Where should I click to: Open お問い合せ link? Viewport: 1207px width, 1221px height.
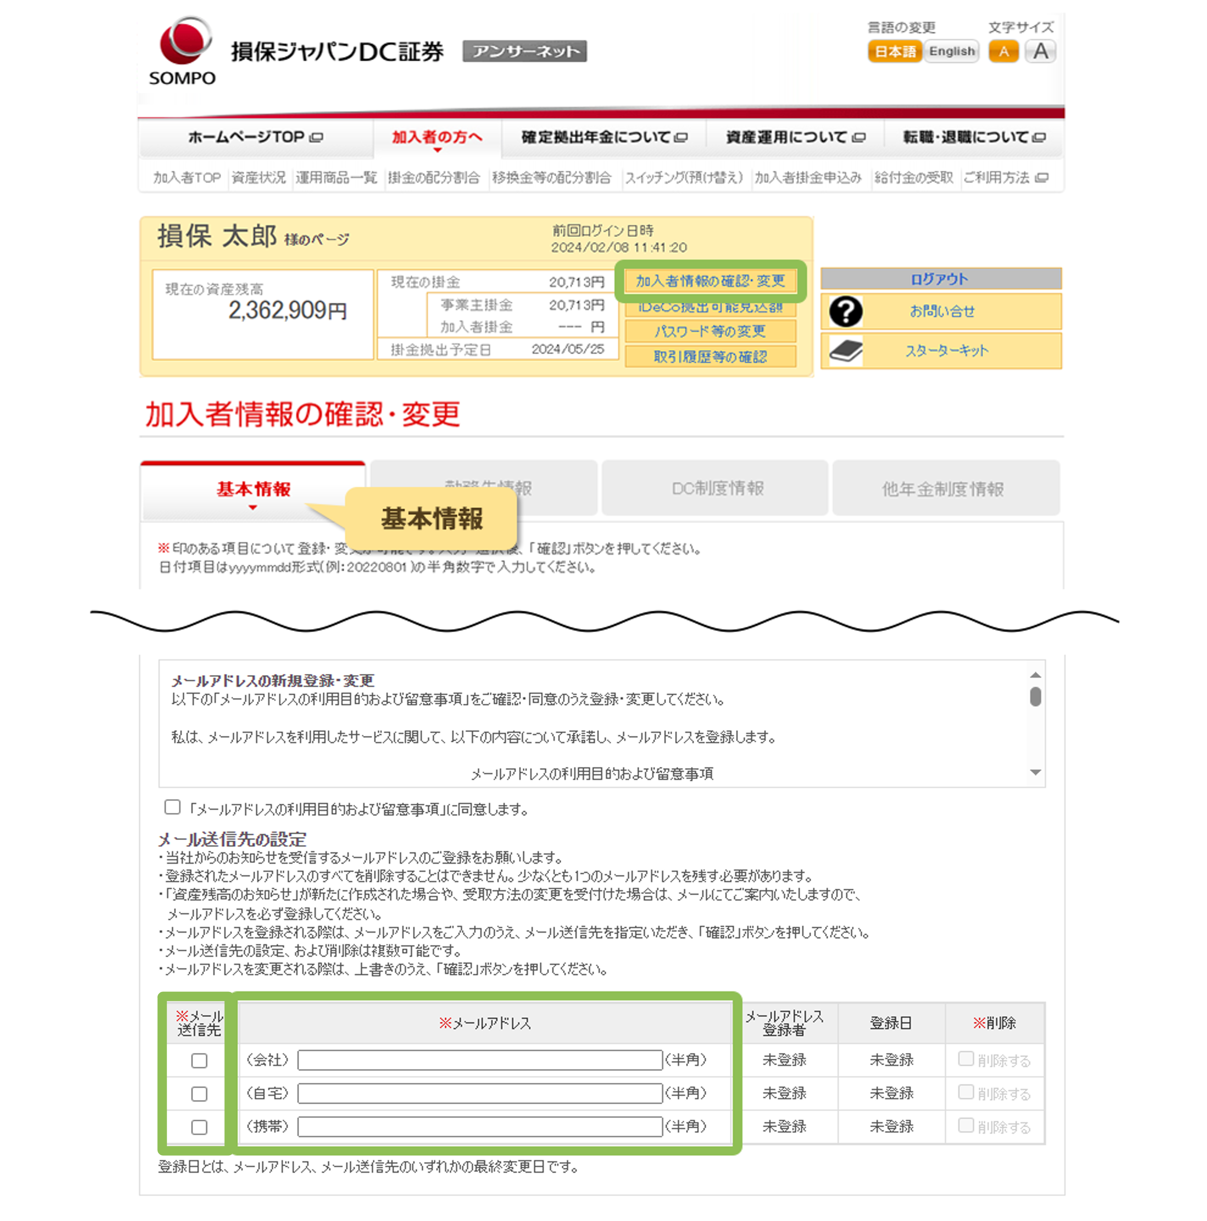click(942, 312)
